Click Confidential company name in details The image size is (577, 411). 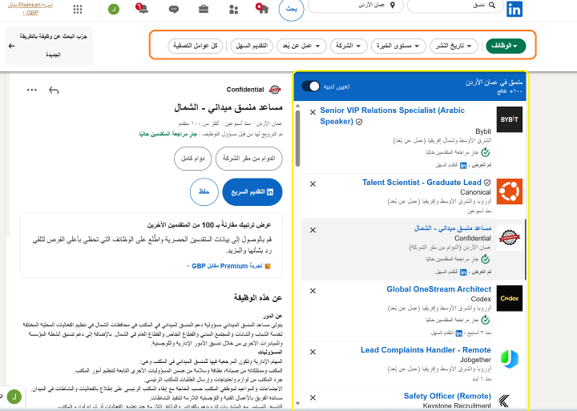(x=245, y=90)
